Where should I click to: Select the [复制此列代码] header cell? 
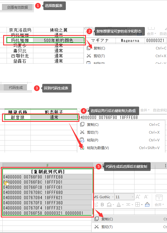pos(48,172)
